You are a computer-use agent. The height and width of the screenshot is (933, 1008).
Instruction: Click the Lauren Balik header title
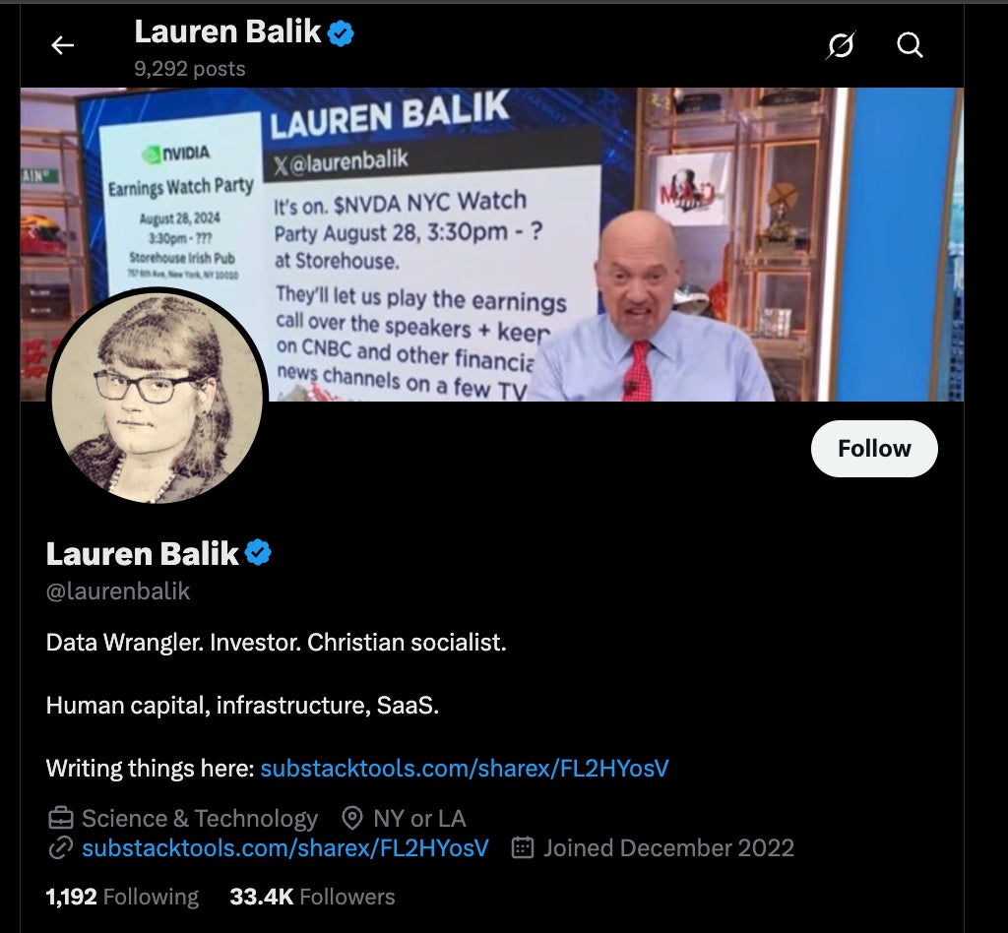227,32
